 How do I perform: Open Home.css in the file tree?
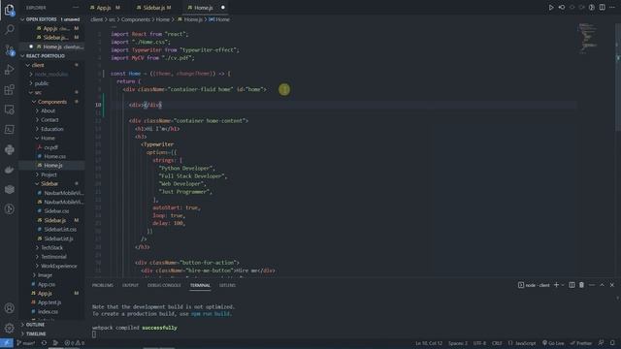54,156
